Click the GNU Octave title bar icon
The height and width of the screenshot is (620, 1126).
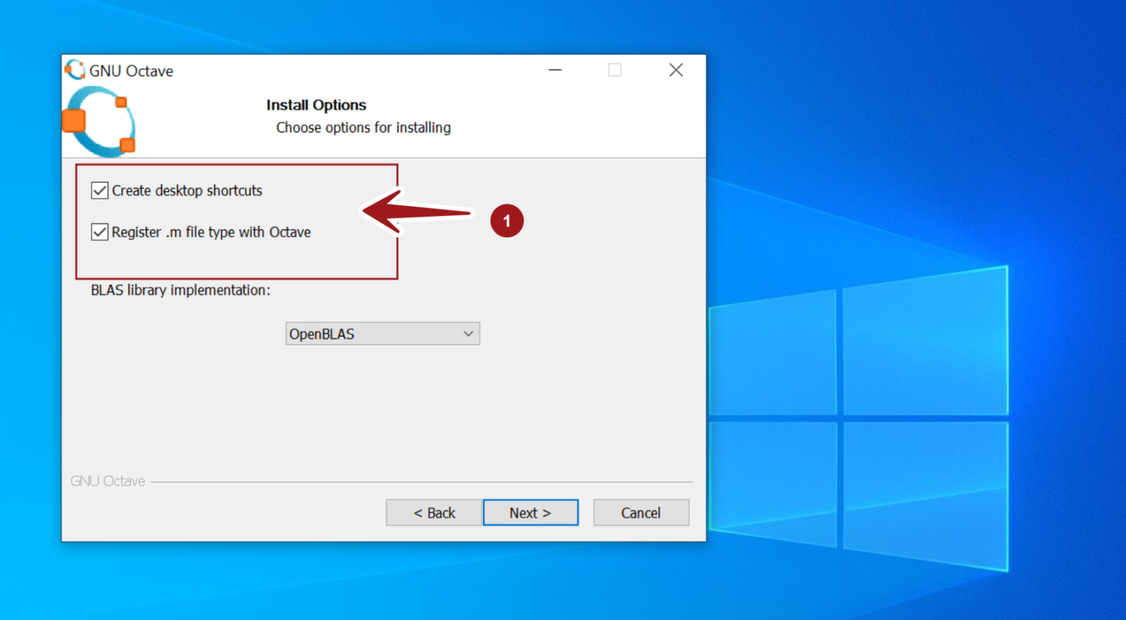click(x=74, y=70)
